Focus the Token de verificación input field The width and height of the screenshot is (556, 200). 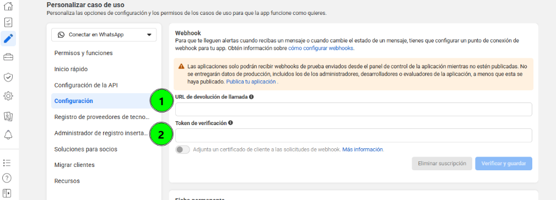coord(354,136)
